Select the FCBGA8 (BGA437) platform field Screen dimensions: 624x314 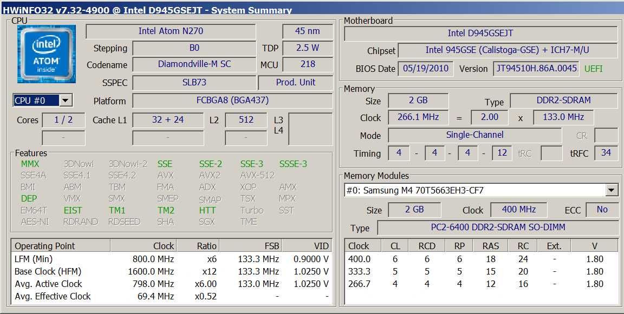[x=232, y=101]
